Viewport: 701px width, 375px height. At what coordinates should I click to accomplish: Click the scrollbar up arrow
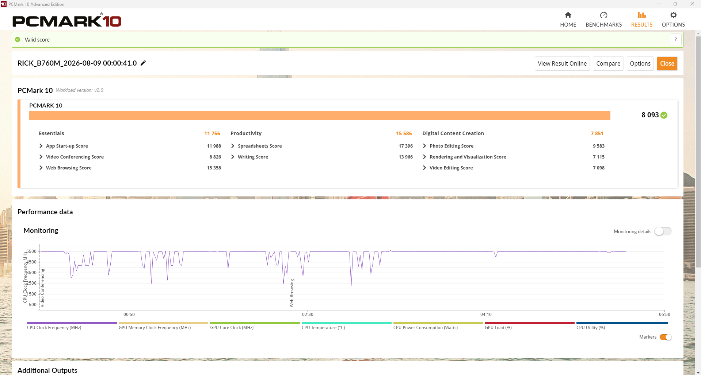tap(698, 34)
